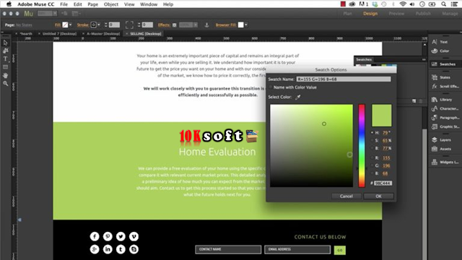
Task: Cancel the Swatch Options dialog
Action: [x=346, y=196]
